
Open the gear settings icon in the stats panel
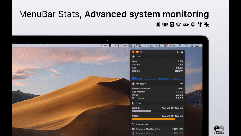point(182,52)
